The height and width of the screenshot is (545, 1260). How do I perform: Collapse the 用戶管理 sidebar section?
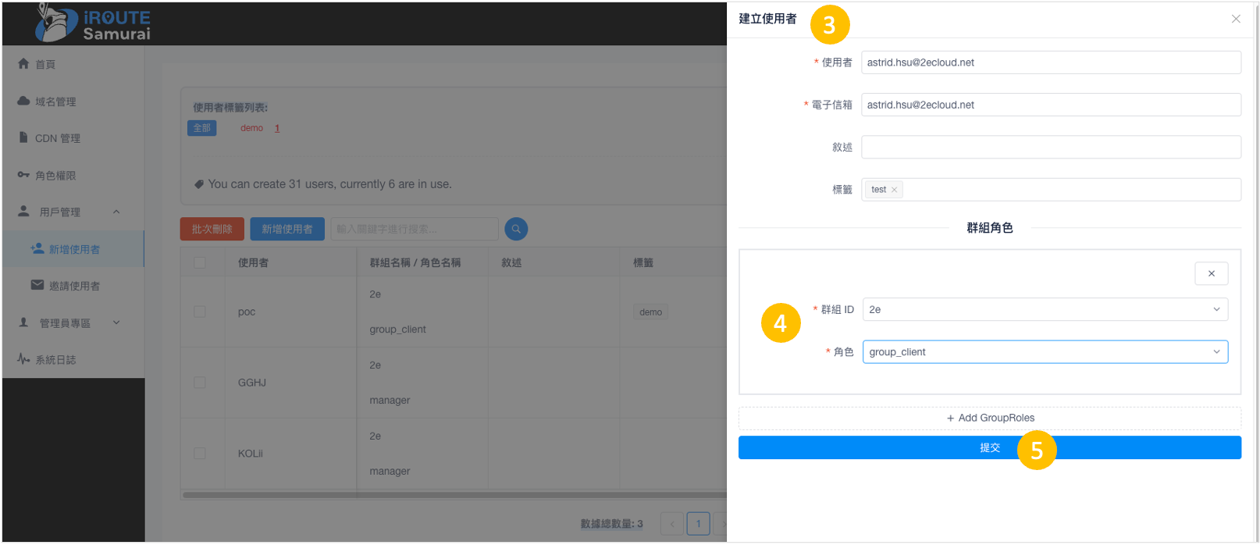(116, 212)
